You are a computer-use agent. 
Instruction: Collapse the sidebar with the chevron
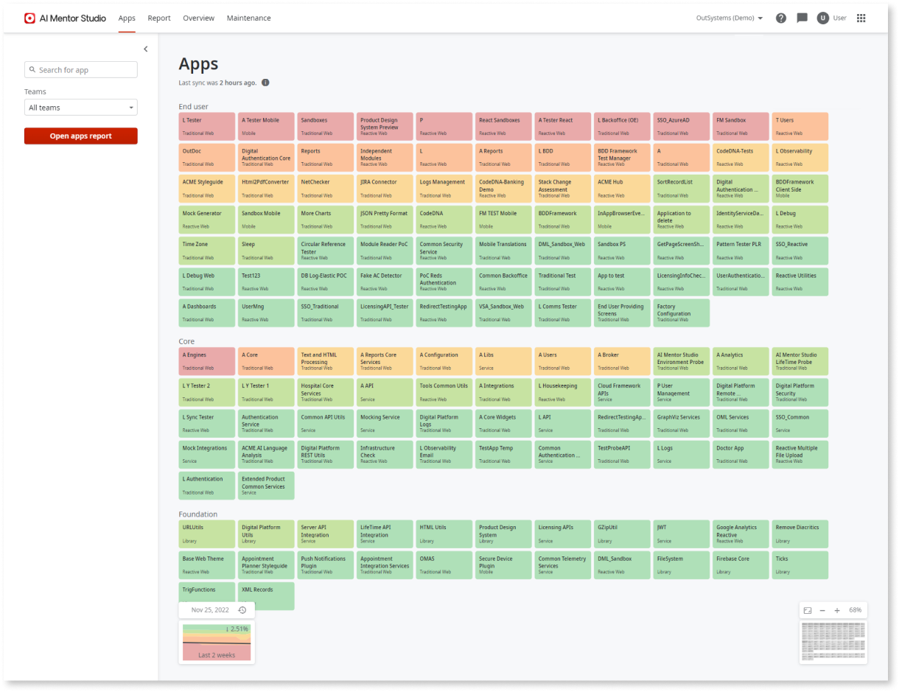(145, 49)
